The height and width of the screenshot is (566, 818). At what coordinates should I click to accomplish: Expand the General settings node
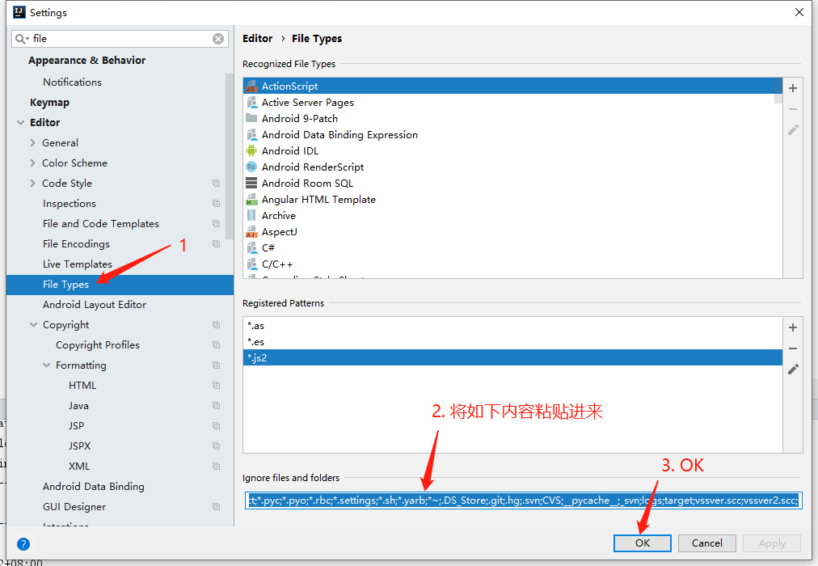(x=33, y=143)
